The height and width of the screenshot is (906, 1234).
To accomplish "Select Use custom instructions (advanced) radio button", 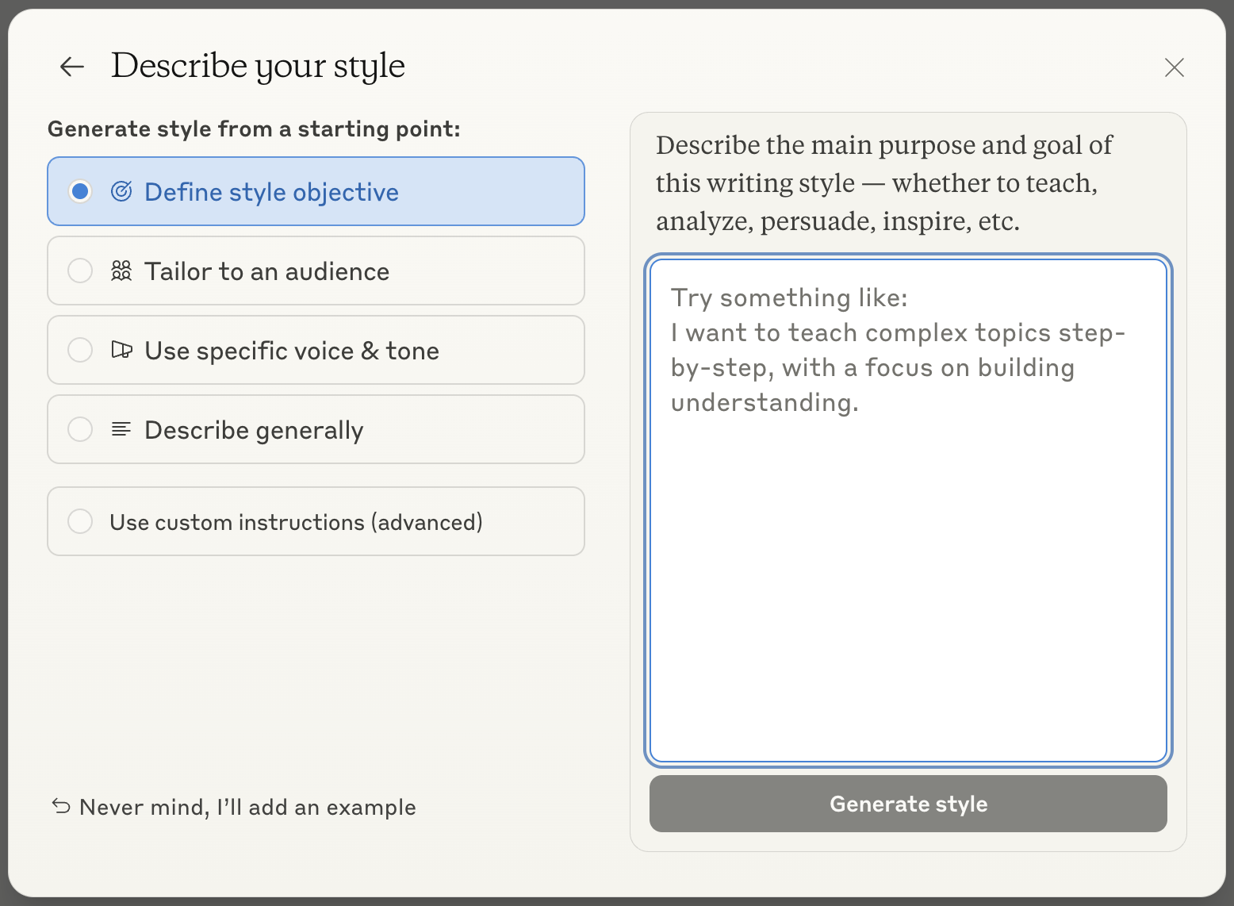I will (x=80, y=521).
